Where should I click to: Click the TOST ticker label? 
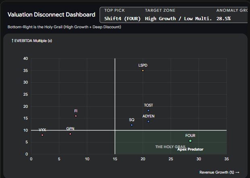[x=148, y=105]
